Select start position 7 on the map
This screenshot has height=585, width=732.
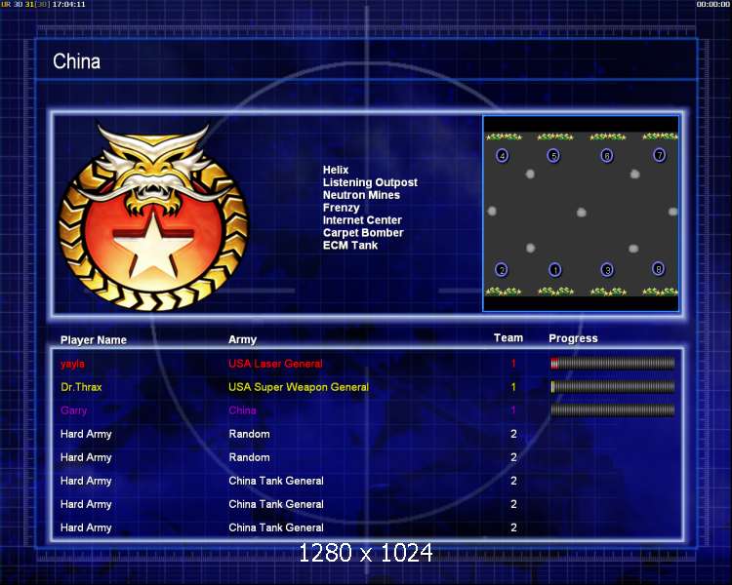pos(659,155)
